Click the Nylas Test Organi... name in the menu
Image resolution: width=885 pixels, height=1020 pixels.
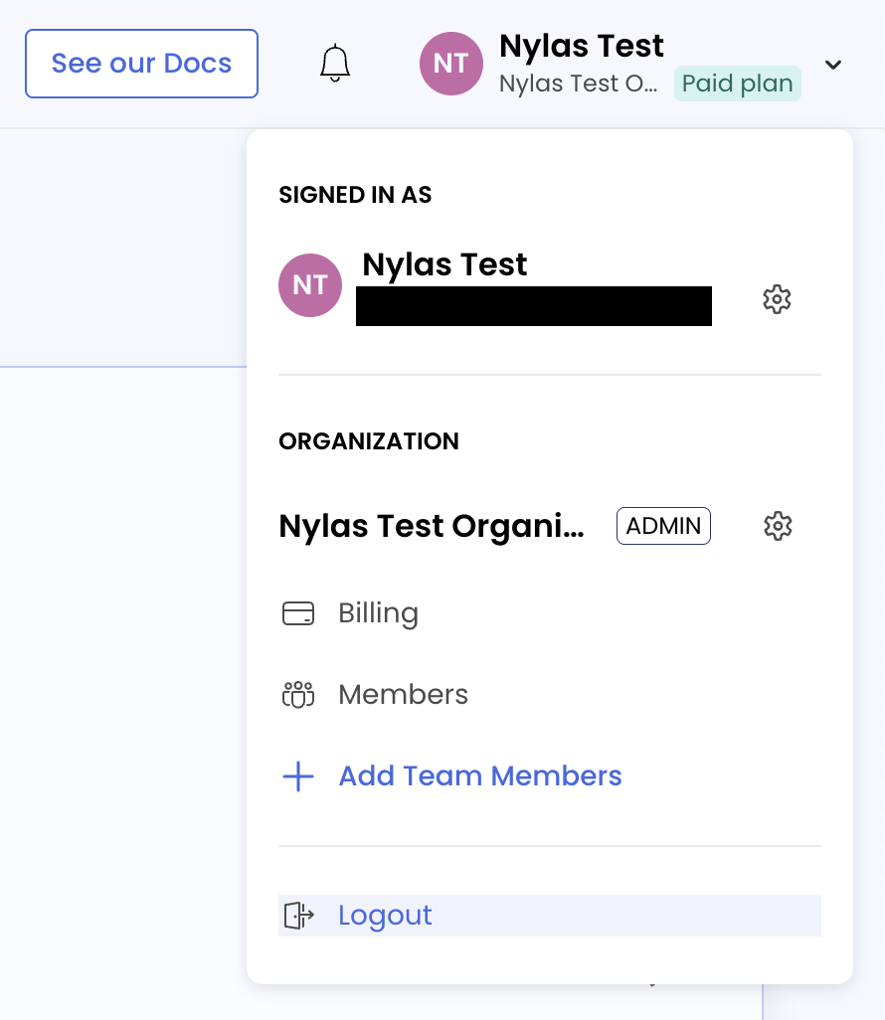(x=432, y=526)
